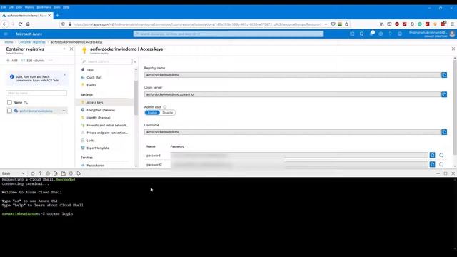The width and height of the screenshot is (457, 257).
Task: Open the Azure portal hamburger menu
Action: coord(6,34)
